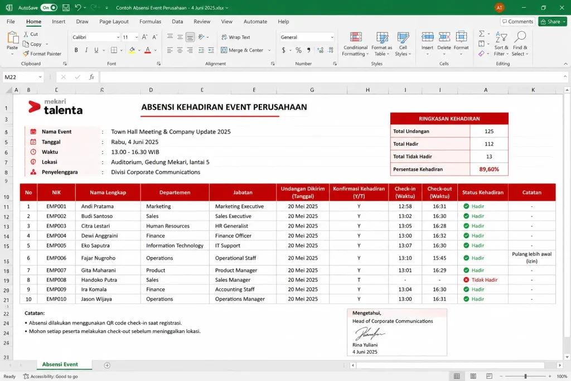Screen dimensions: 571x381
Task: Toggle Underline formatting
Action: pos(96,50)
